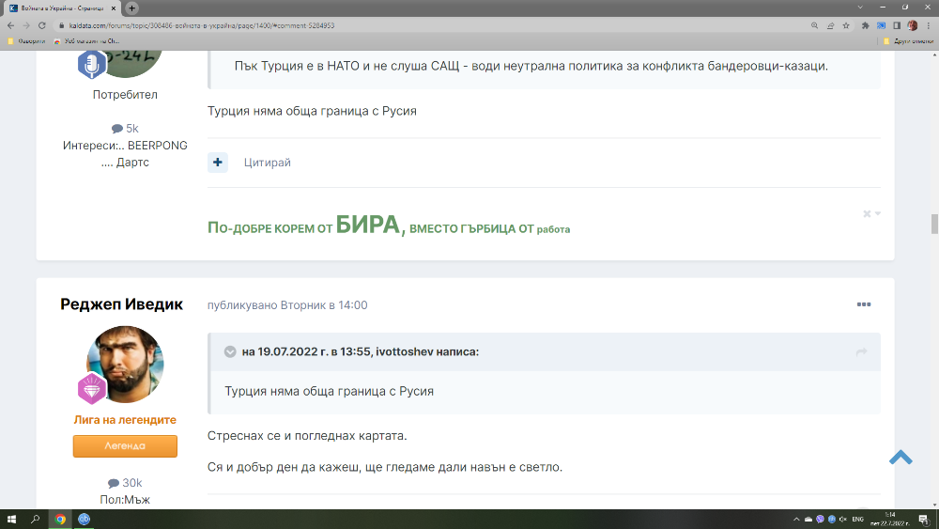Click the БИРА signature text
The height and width of the screenshot is (529, 939).
(368, 225)
